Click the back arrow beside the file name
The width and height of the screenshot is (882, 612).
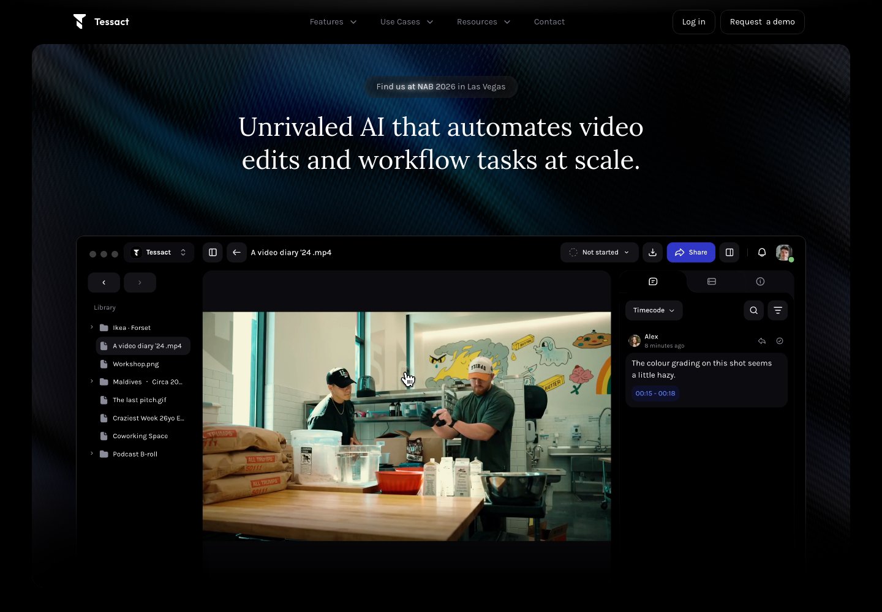tap(236, 252)
